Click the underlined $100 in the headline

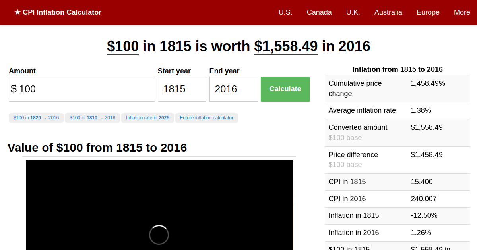click(x=123, y=46)
